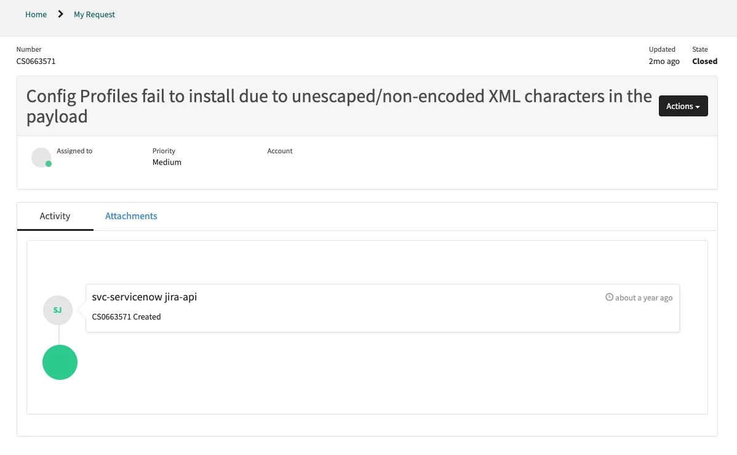Click the about a year ago timestamp
The height and width of the screenshot is (455, 737).
tap(643, 297)
